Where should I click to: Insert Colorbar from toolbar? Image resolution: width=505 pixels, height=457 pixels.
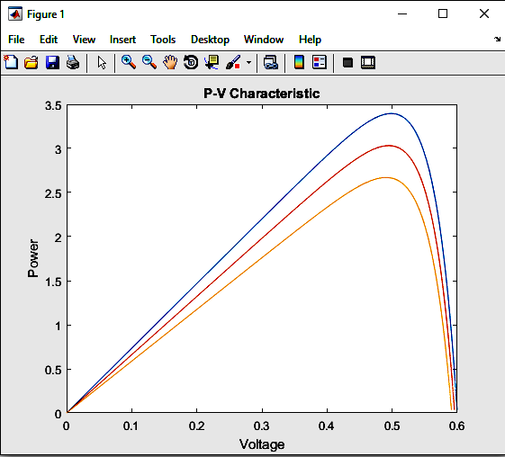[299, 62]
